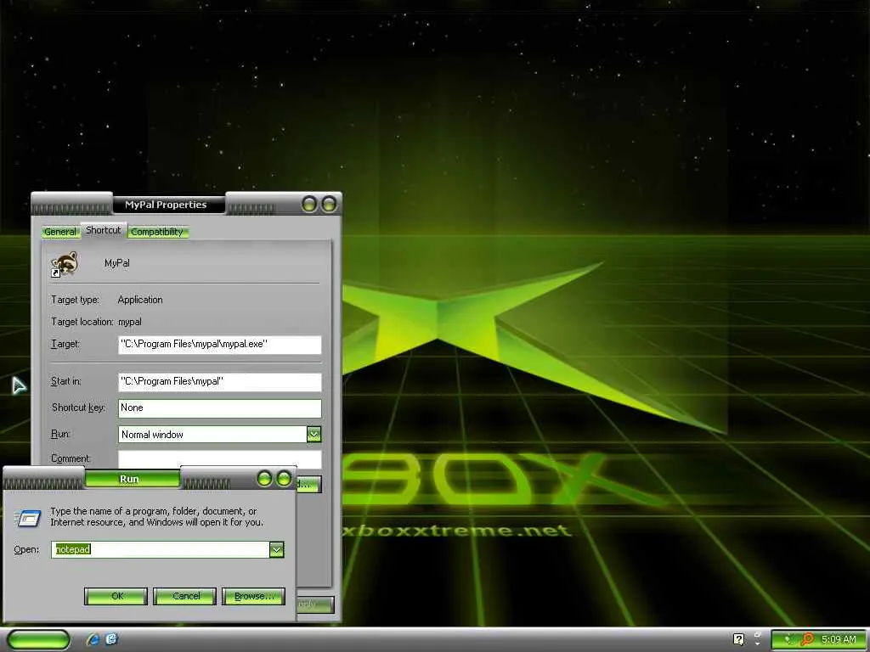Click the Run dialog program icon
The image size is (870, 652).
coord(27,517)
